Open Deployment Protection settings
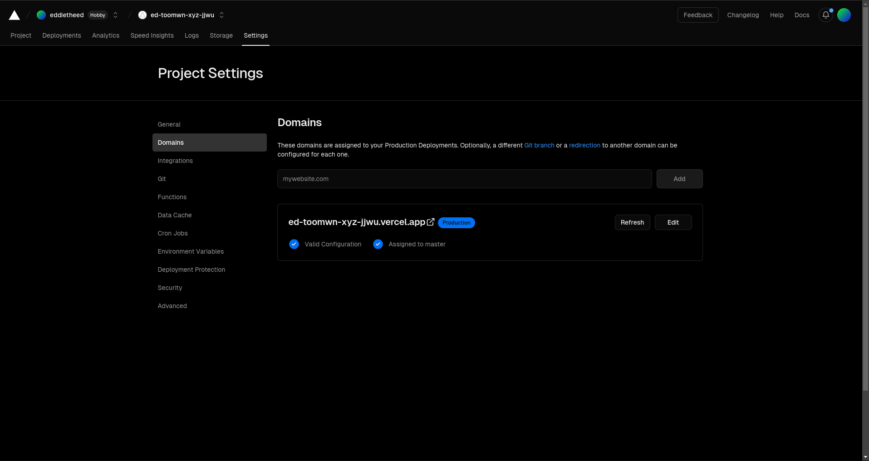Image resolution: width=869 pixels, height=461 pixels. coord(191,270)
